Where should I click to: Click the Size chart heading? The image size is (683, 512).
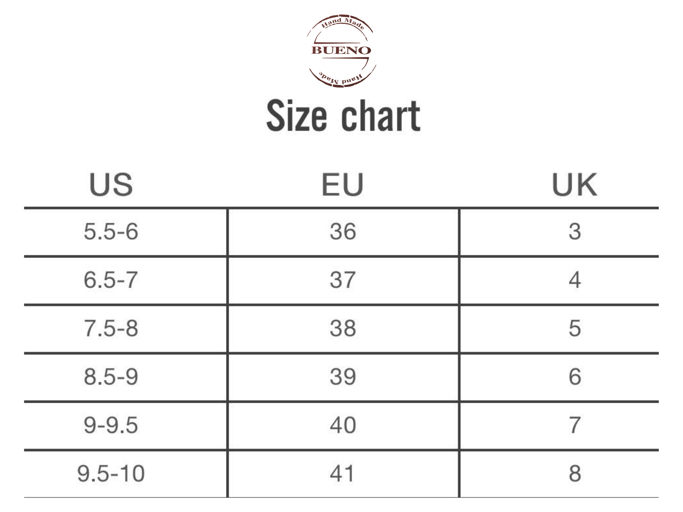tap(343, 115)
